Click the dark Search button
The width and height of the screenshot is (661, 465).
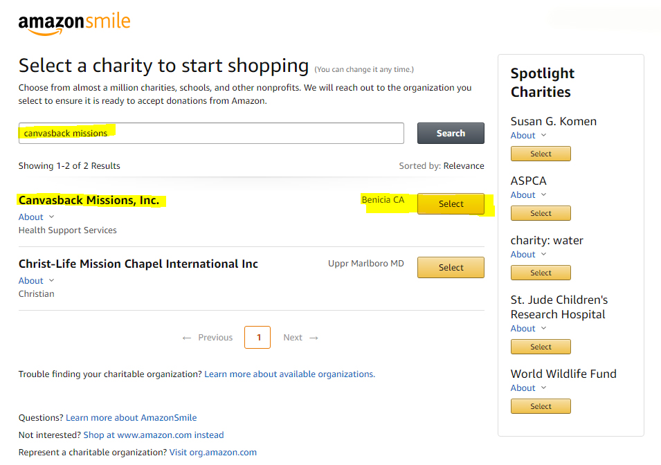click(x=451, y=134)
